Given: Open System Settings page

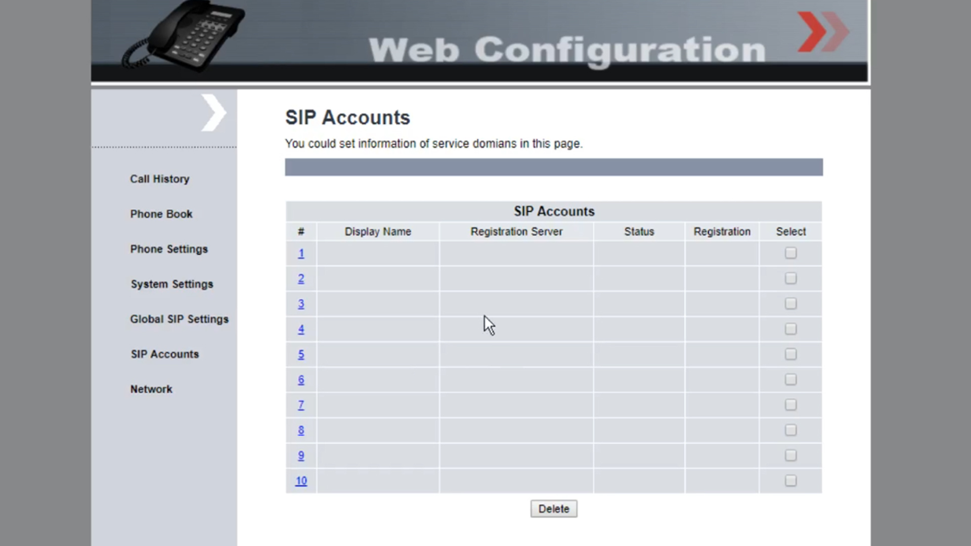Looking at the screenshot, I should [172, 284].
